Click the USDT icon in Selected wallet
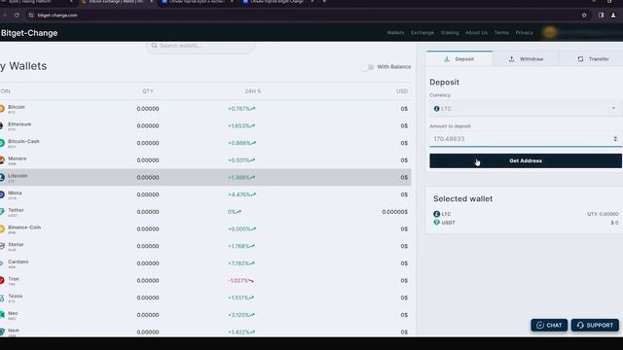This screenshot has width=623, height=350. pos(437,223)
